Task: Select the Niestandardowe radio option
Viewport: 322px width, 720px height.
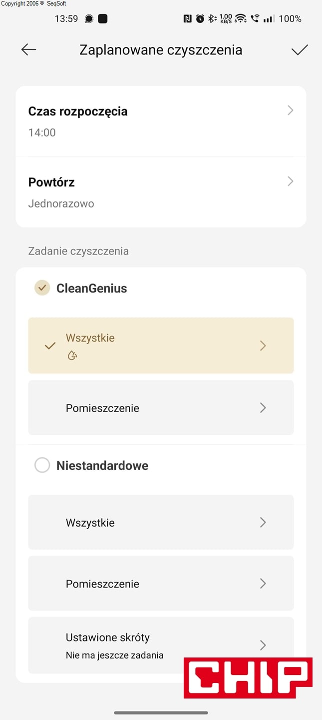Action: tap(42, 465)
